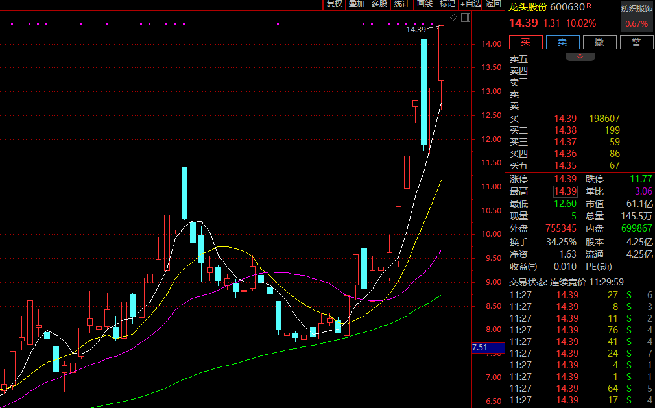The width and height of the screenshot is (655, 408).
Task: Expand the order book chevron arrow
Action: point(580,56)
